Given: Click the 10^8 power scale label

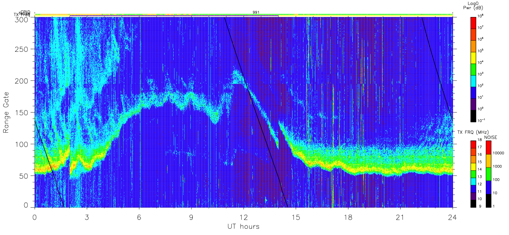Looking at the screenshot, I should [481, 15].
